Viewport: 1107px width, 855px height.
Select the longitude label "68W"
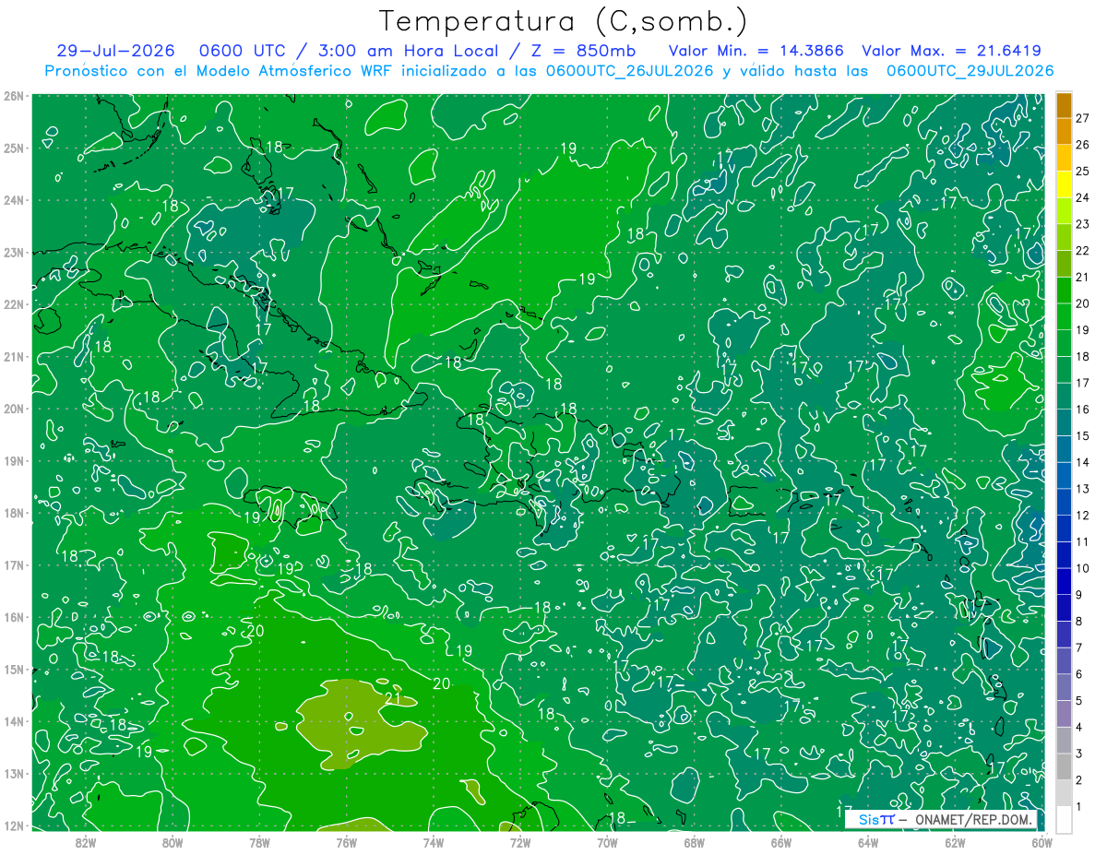695,842
